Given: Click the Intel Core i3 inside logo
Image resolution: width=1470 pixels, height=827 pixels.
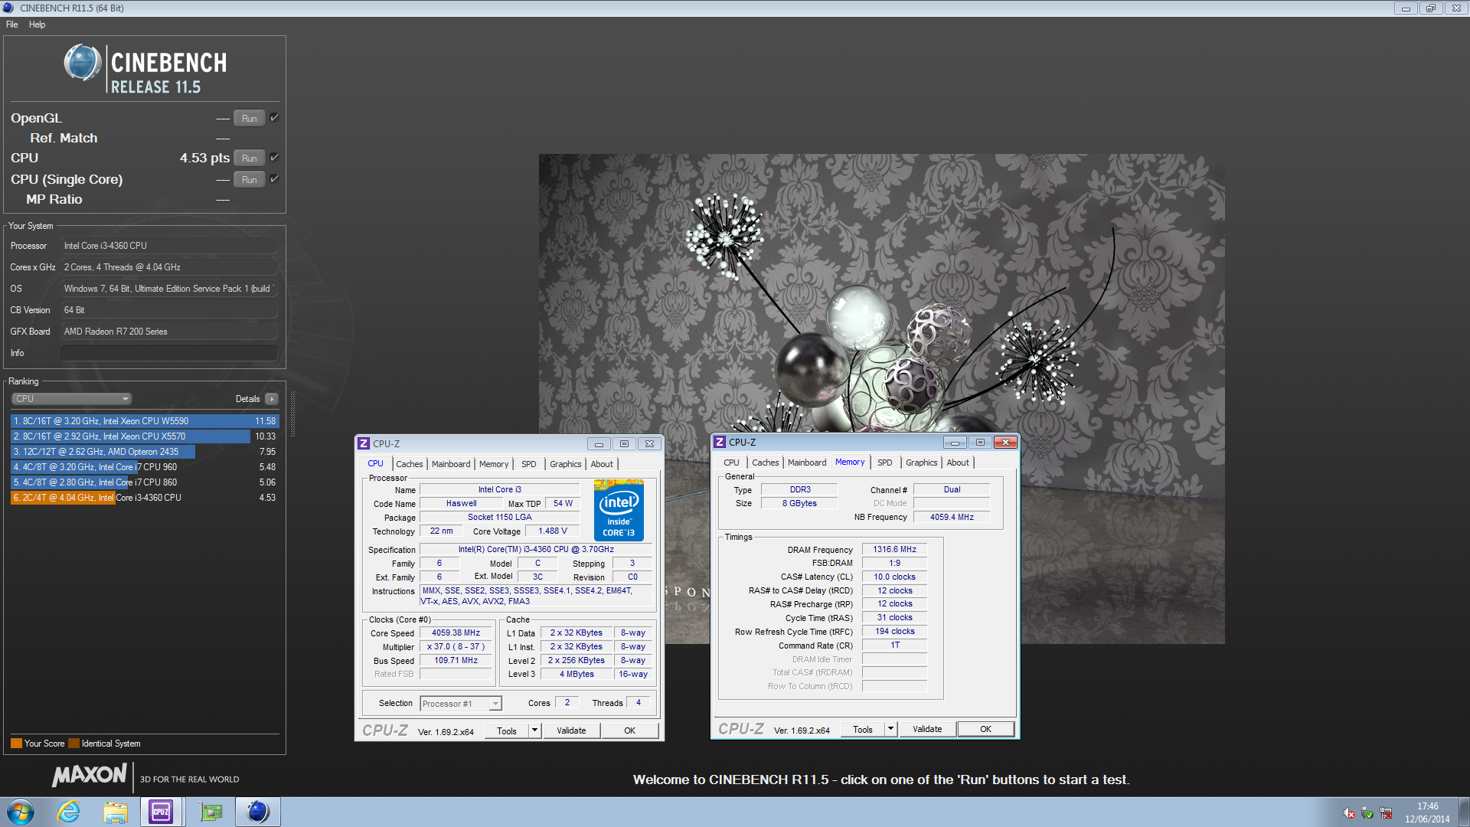Looking at the screenshot, I should point(619,510).
